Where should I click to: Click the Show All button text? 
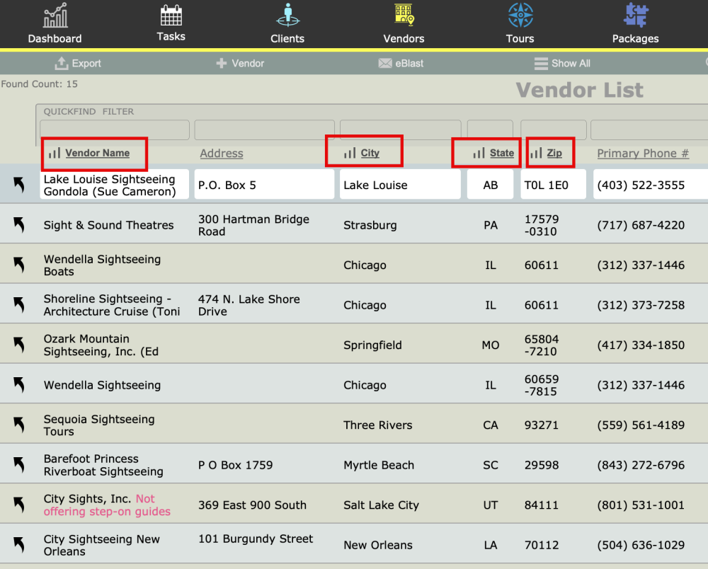coord(571,64)
